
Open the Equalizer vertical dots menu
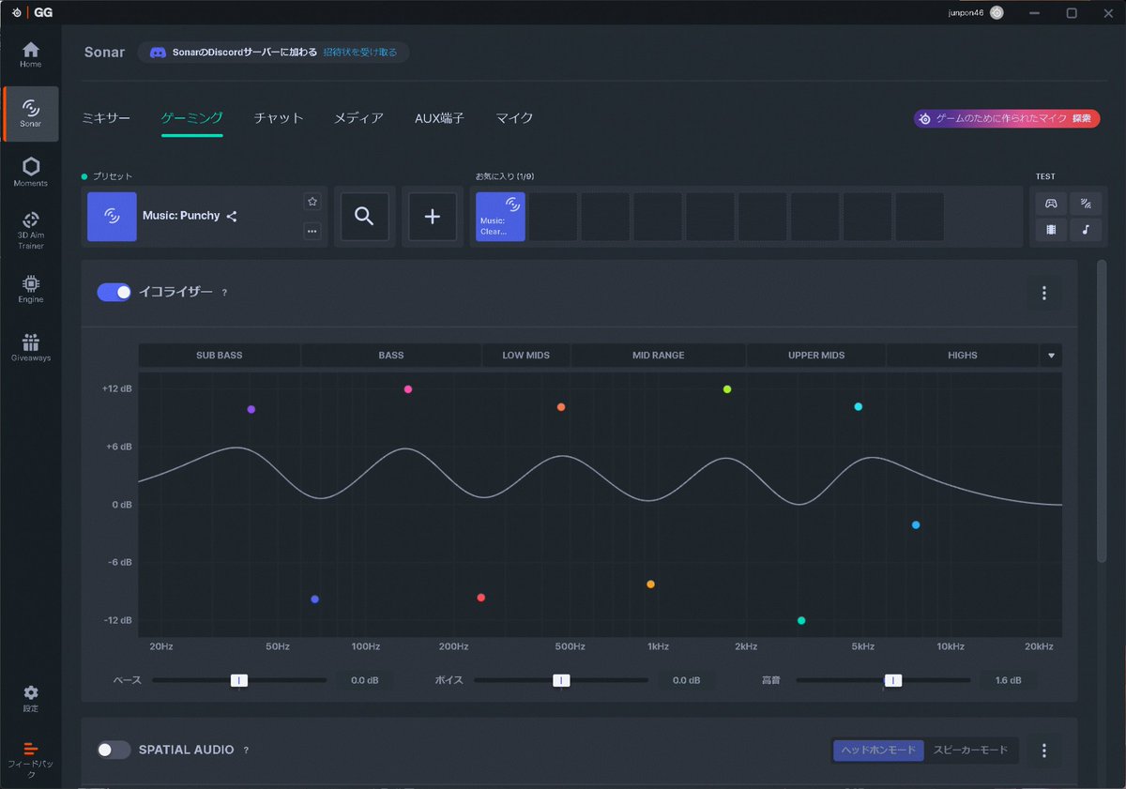[1043, 294]
